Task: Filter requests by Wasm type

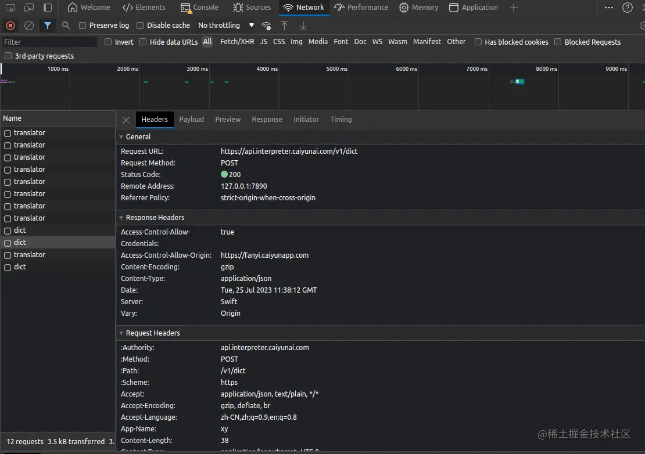Action: 397,41
